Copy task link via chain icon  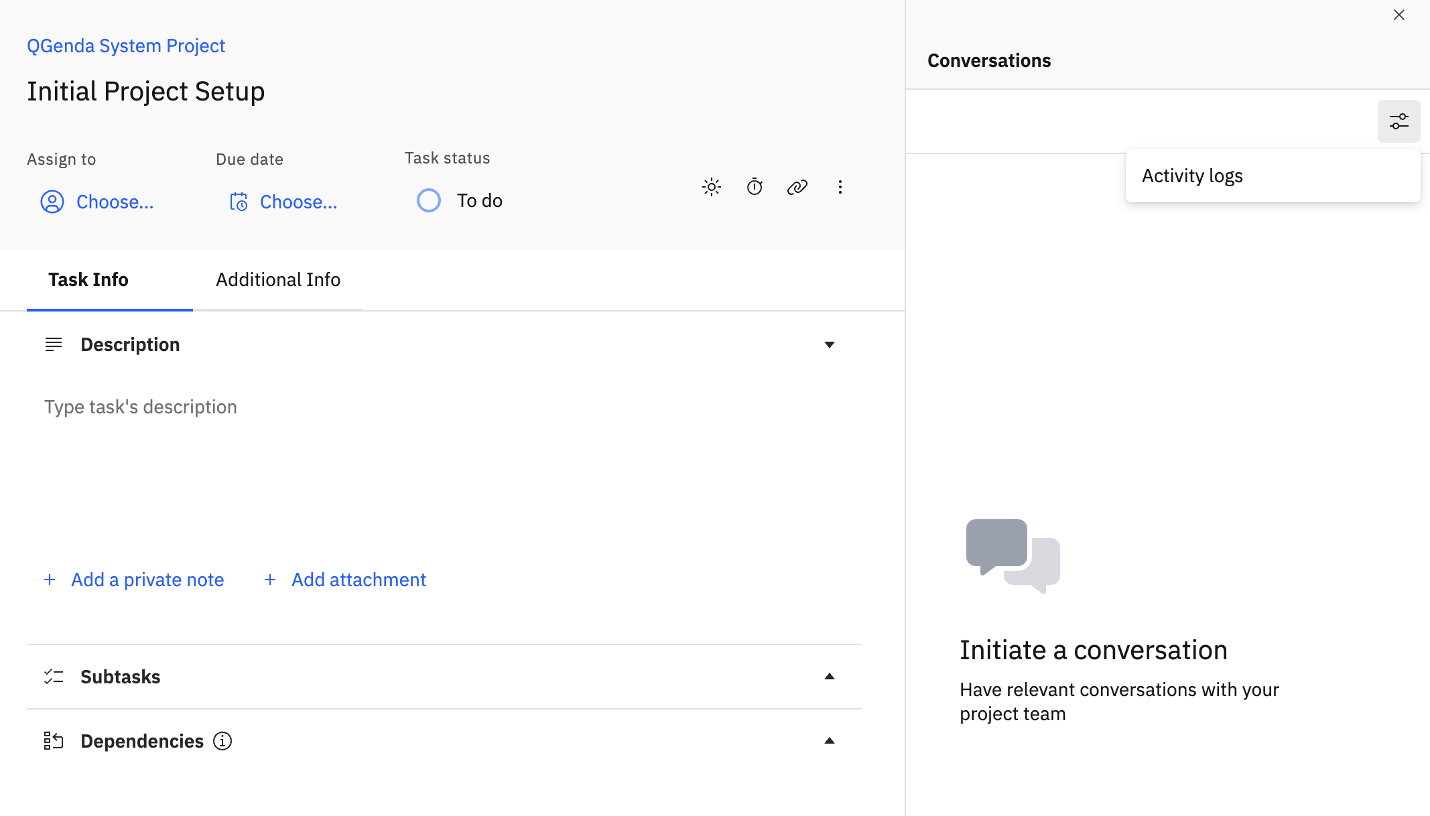tap(797, 187)
